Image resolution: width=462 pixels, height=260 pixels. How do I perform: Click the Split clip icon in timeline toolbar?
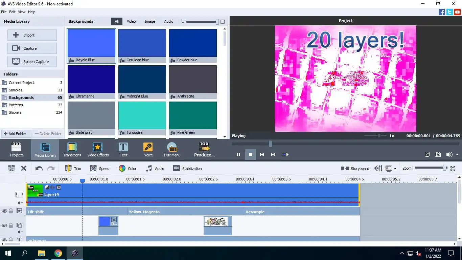tap(11, 168)
